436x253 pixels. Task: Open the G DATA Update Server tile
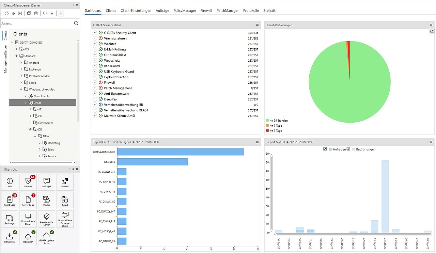tap(46, 238)
